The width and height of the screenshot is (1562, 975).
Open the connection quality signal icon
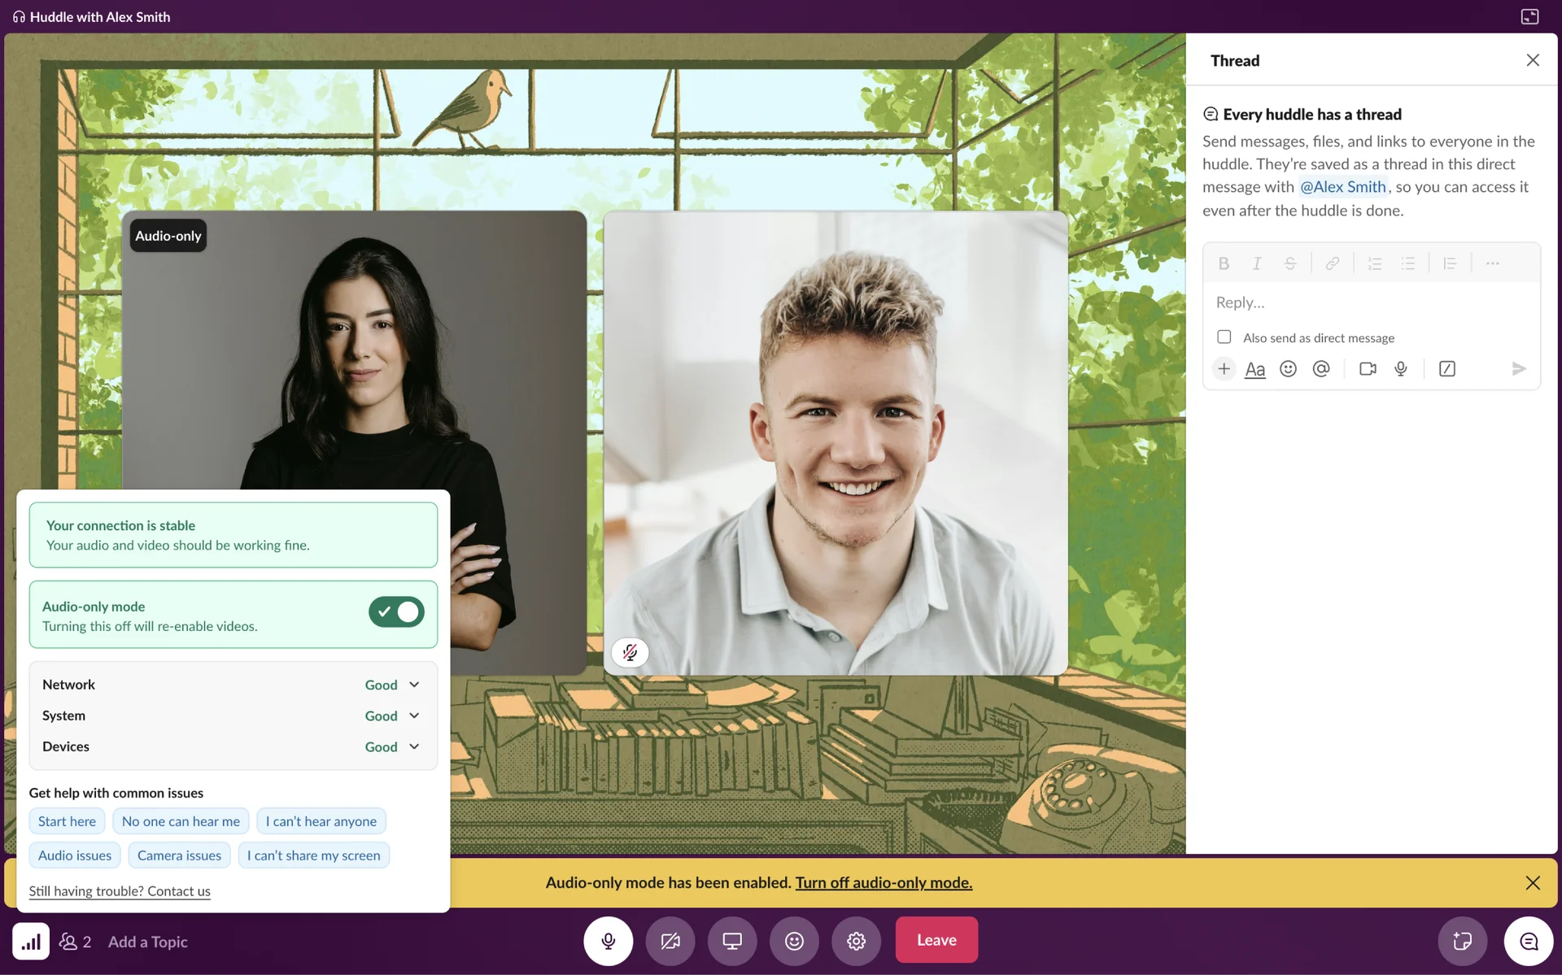31,942
